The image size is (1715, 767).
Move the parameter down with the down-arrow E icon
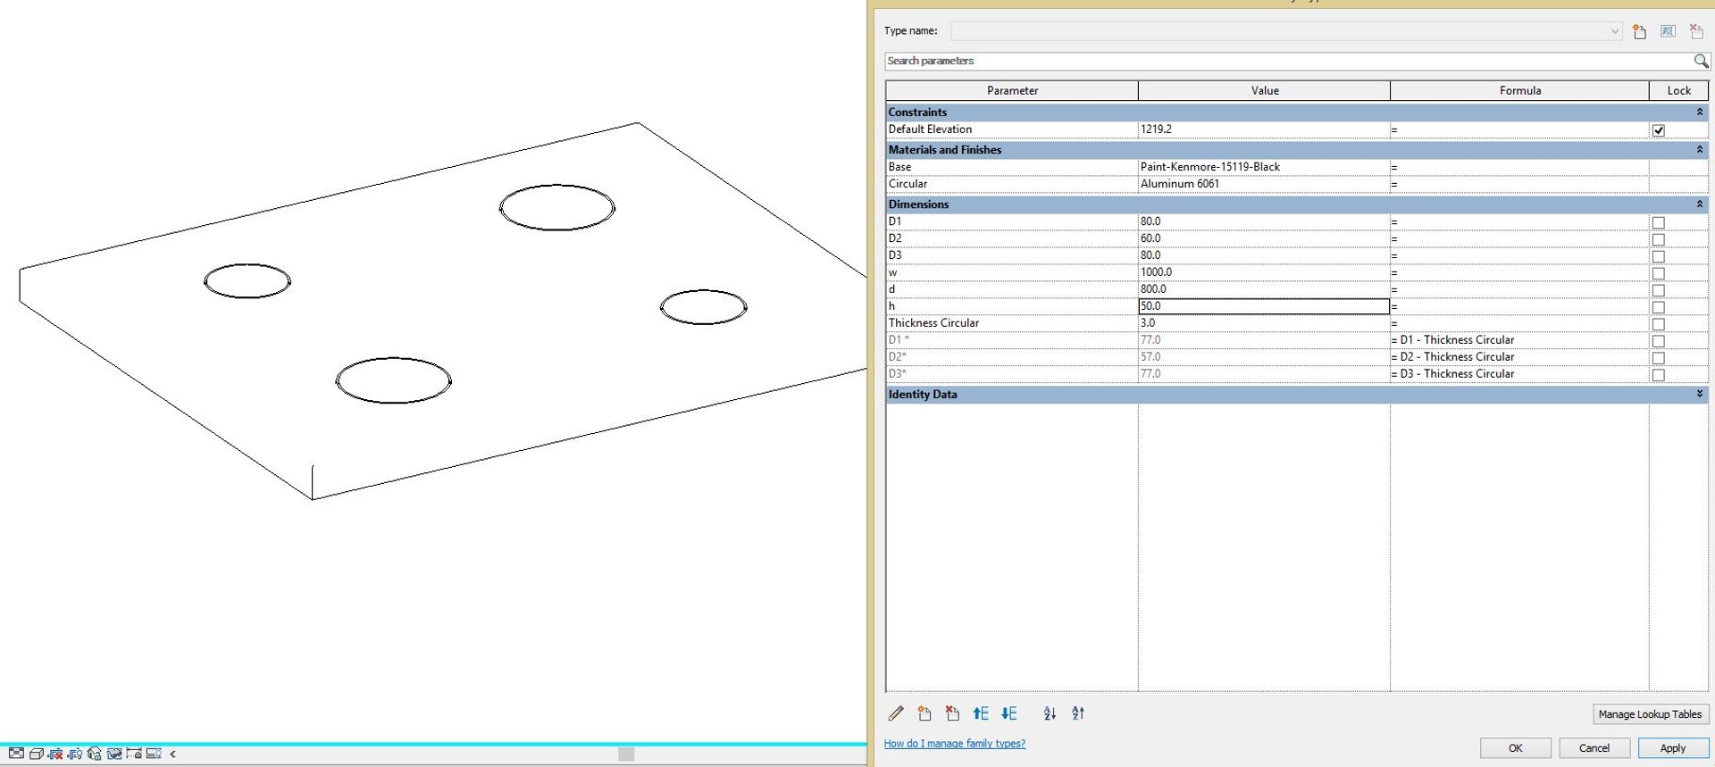tap(1009, 713)
